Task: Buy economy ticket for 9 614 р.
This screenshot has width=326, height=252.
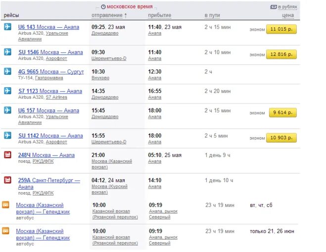Action: (283, 112)
